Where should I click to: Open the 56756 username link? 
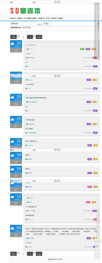(30, 247)
